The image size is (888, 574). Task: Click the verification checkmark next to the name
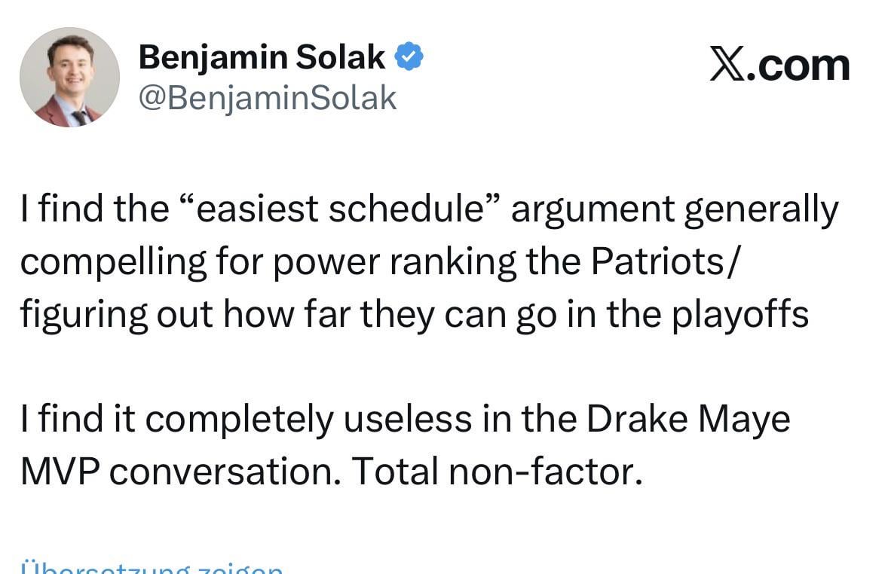409,54
